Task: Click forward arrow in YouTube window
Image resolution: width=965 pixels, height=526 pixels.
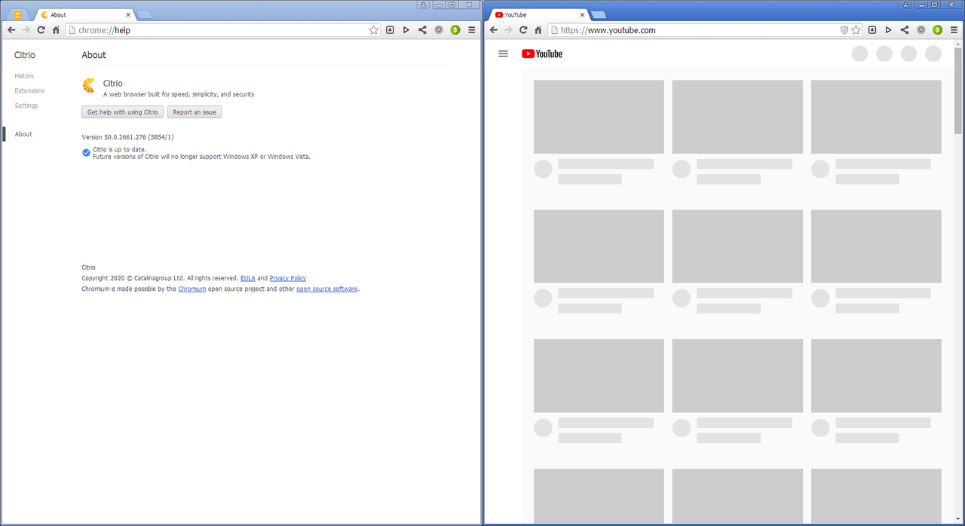Action: (x=509, y=30)
